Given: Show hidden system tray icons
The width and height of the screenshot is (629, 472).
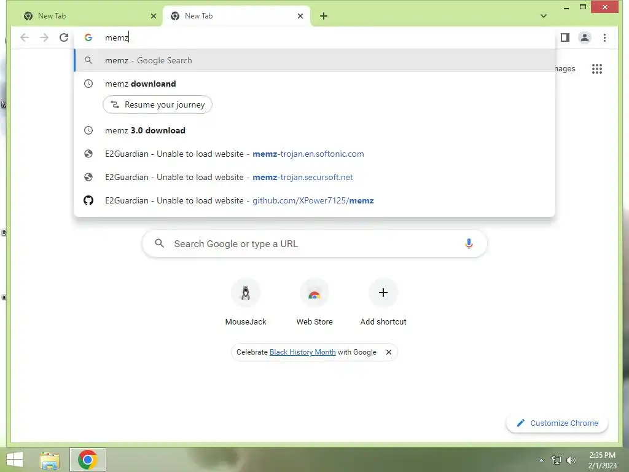Looking at the screenshot, I should pos(541,460).
